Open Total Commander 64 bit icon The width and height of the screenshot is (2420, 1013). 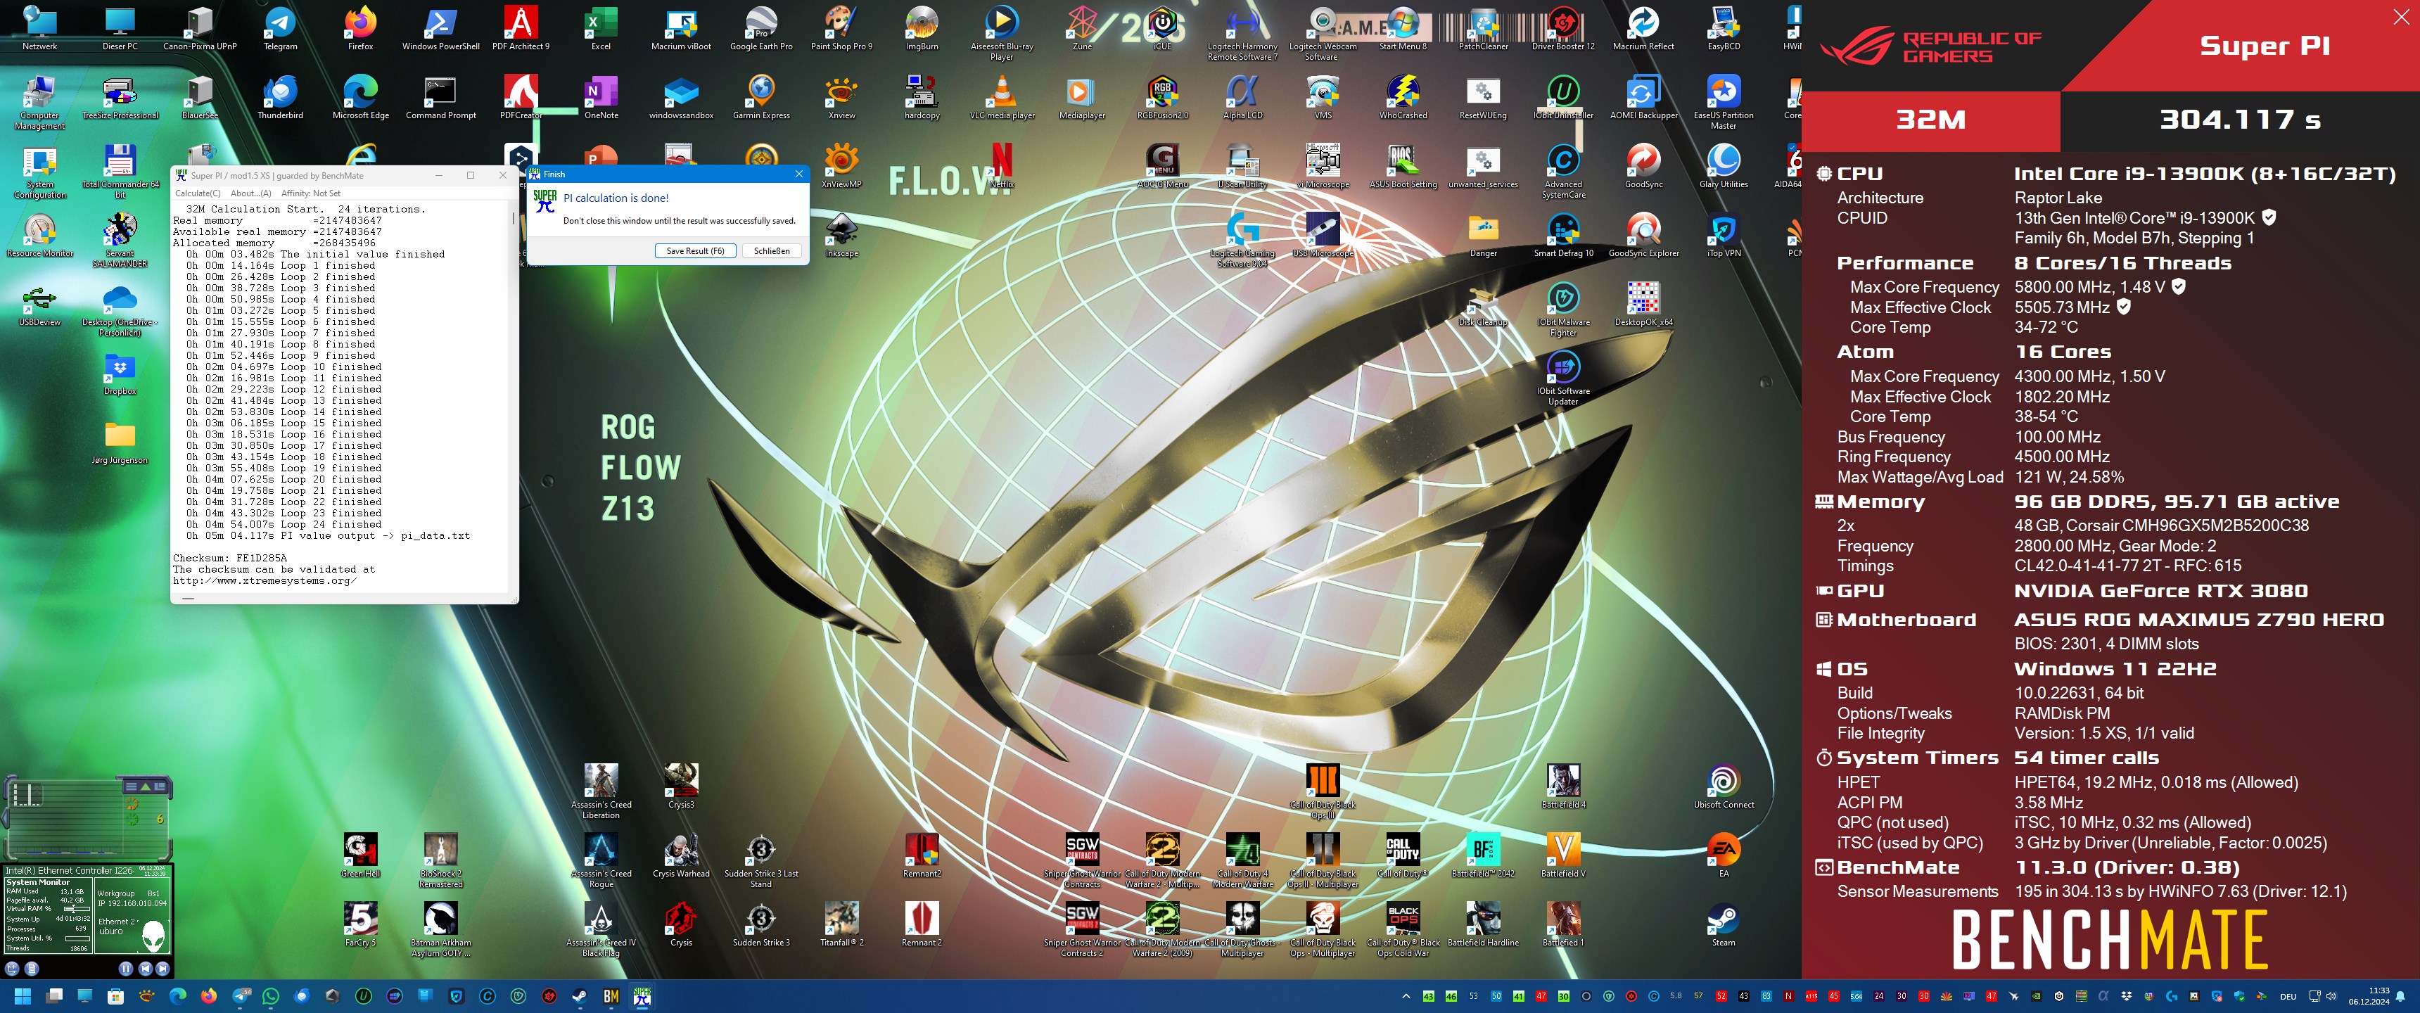click(120, 172)
